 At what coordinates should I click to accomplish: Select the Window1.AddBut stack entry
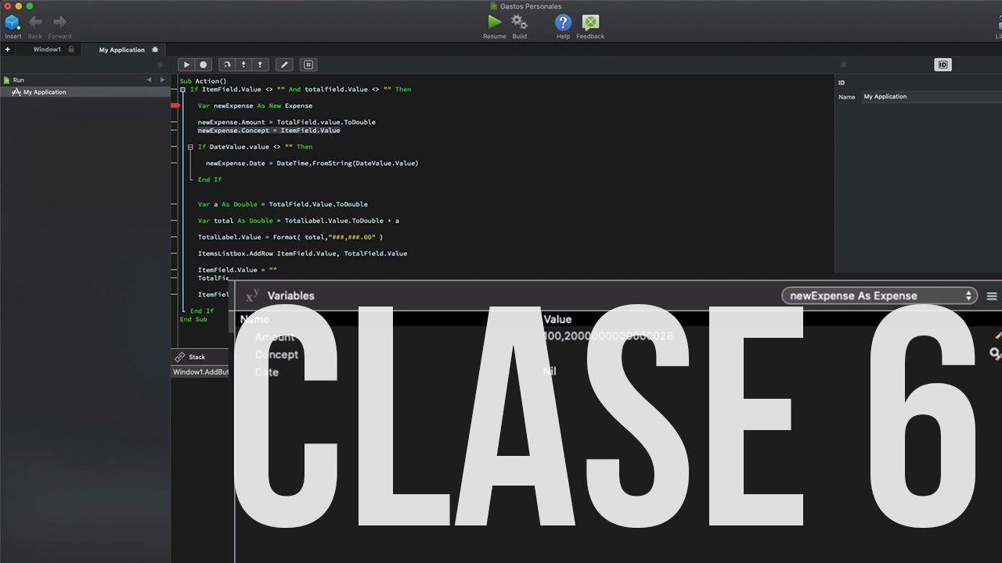point(200,372)
